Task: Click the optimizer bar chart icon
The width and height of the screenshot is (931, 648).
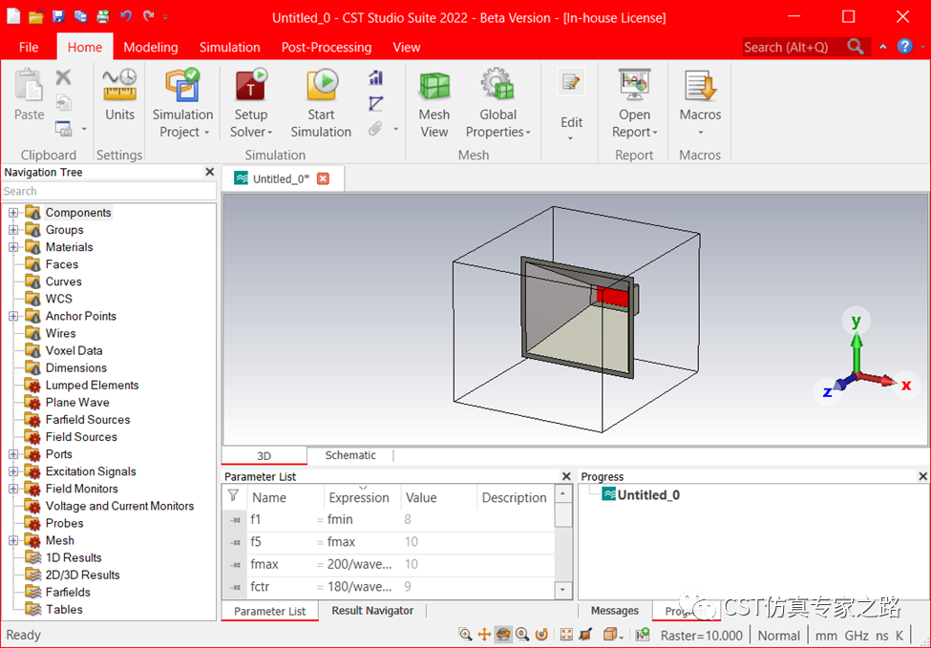Action: [376, 77]
